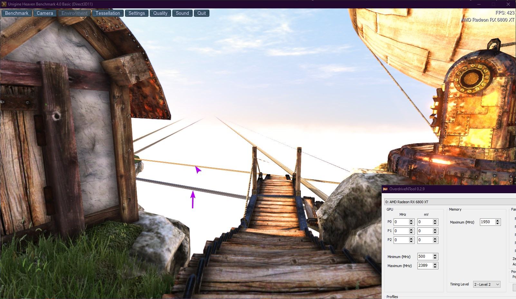Increase P1 MHz with the up spinner
The width and height of the screenshot is (516, 299).
pyautogui.click(x=411, y=230)
